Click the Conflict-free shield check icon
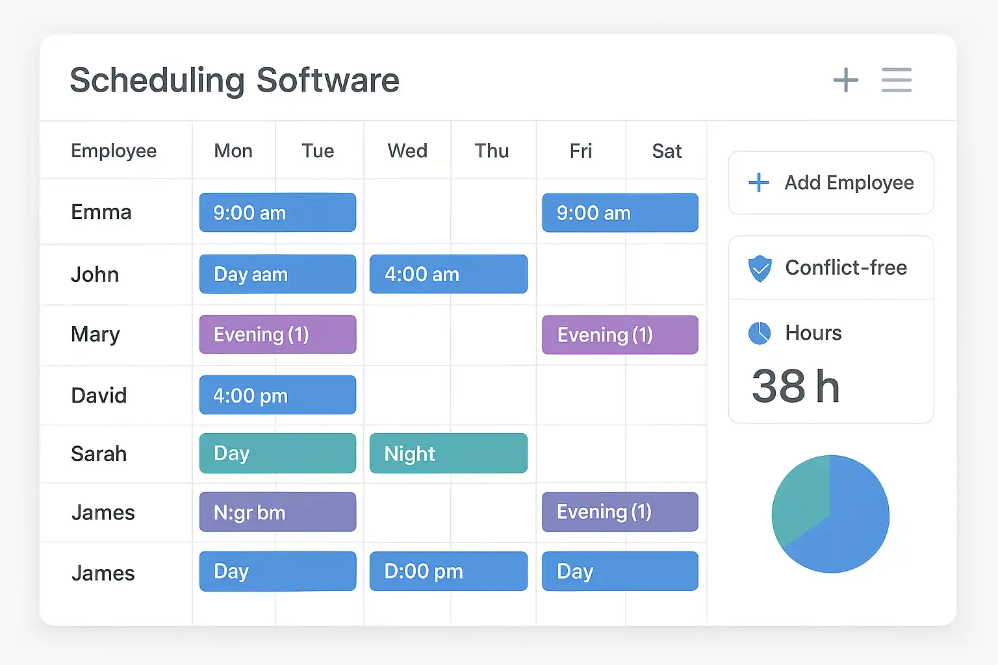Image resolution: width=998 pixels, height=665 pixels. coord(760,268)
